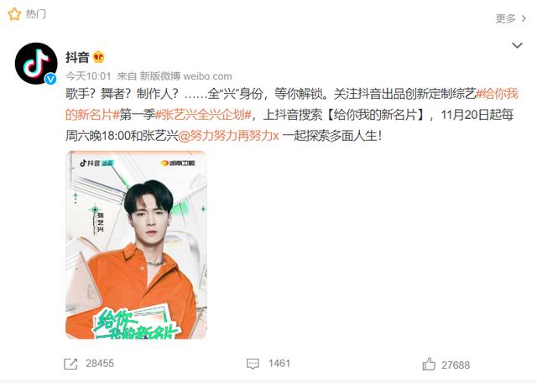
Task: Like the post with thumbs-up icon
Action: point(429,365)
